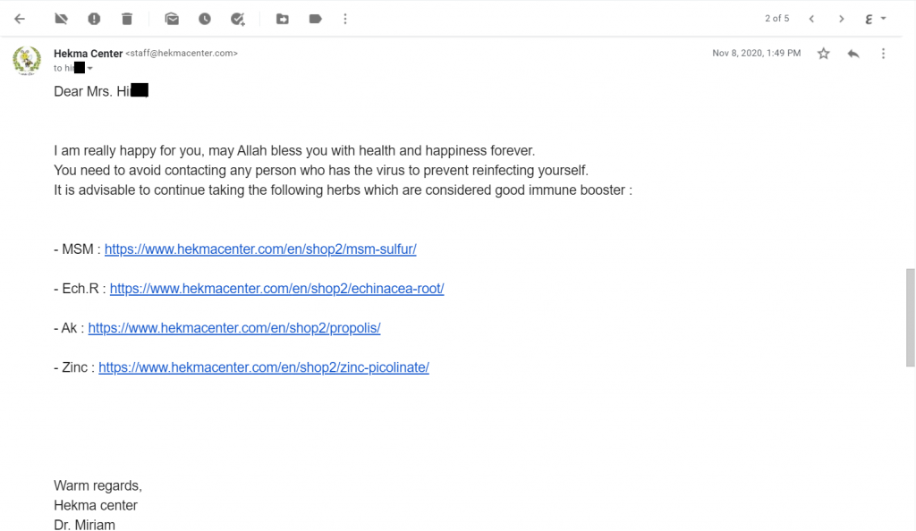Open the msm-sulfur shop link

click(x=260, y=249)
